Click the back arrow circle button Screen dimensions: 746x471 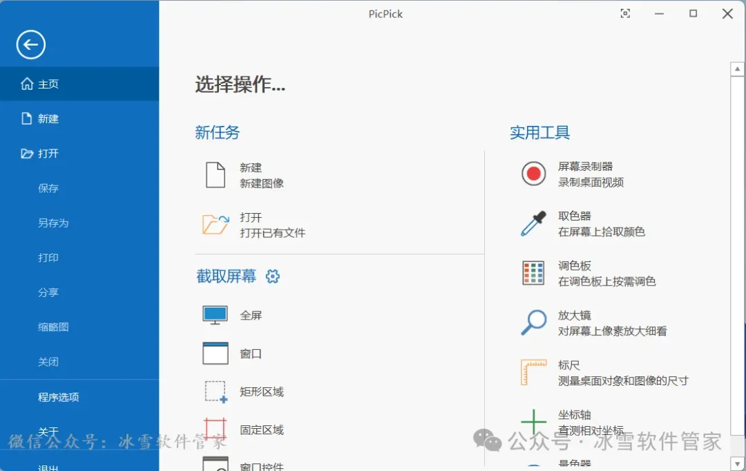point(31,45)
